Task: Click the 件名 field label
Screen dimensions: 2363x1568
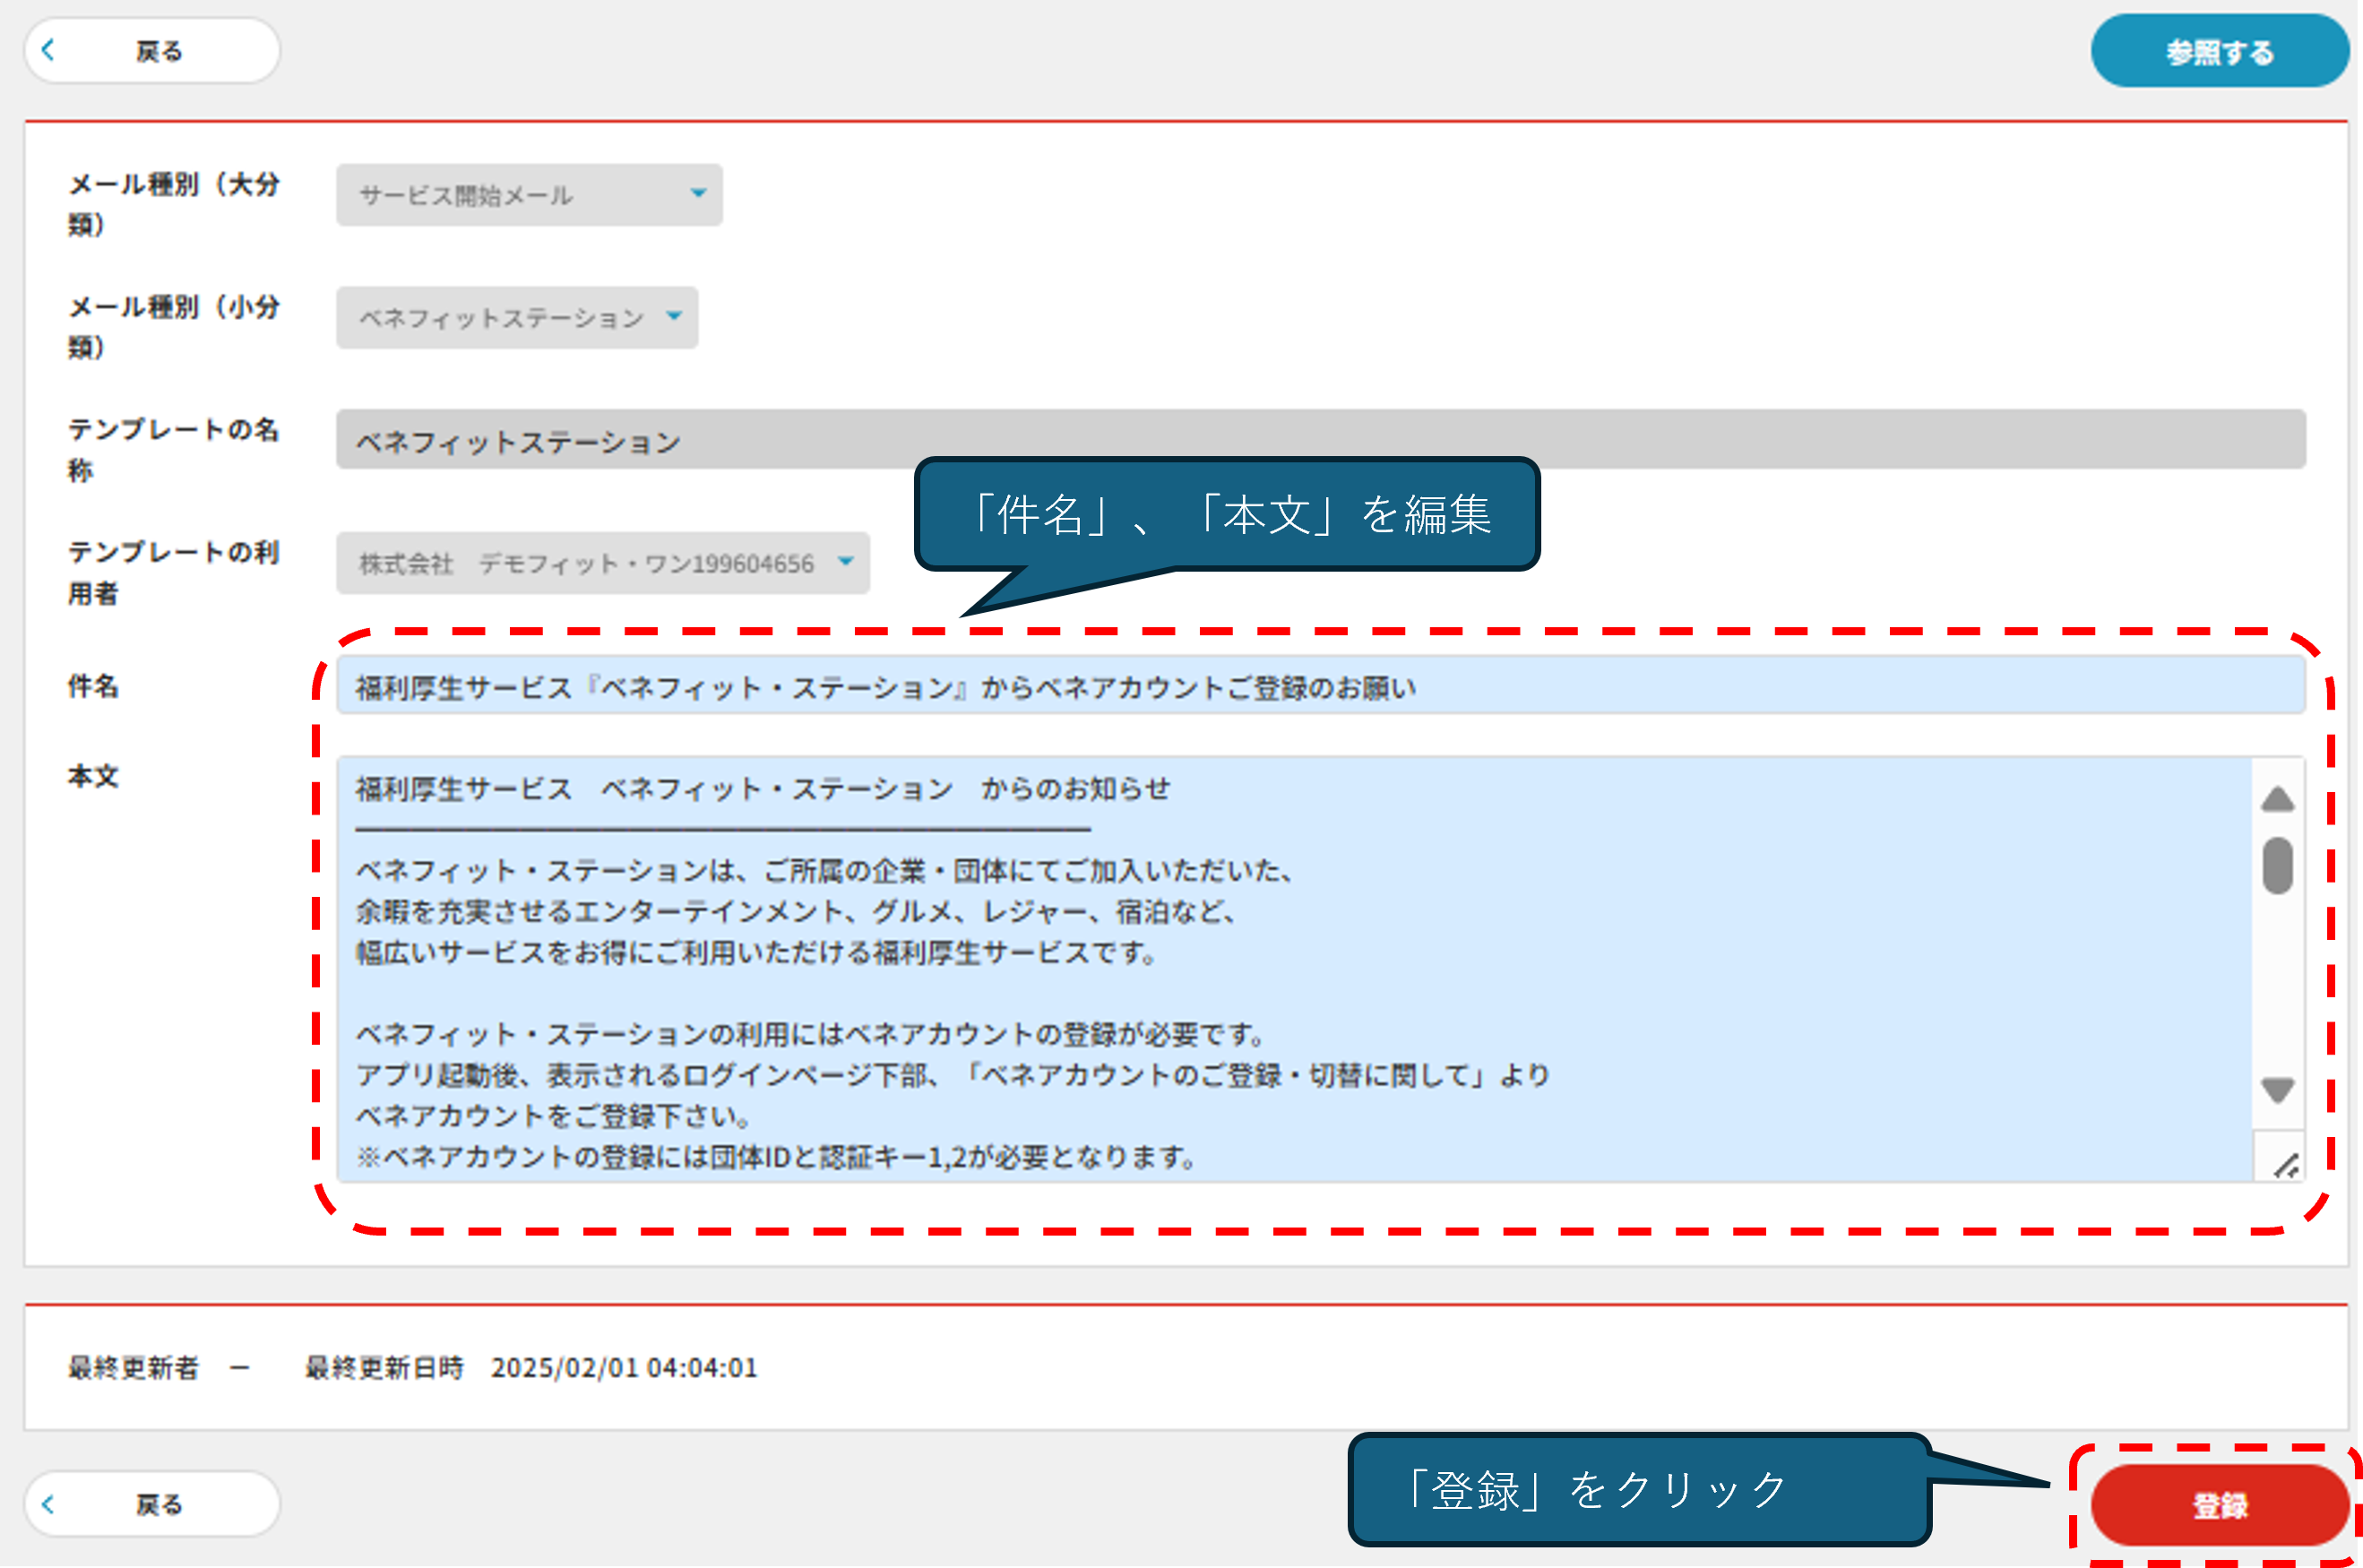Action: [x=93, y=686]
